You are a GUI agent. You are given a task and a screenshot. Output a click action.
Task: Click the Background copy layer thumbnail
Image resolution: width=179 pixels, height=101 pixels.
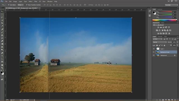[x=158, y=52]
